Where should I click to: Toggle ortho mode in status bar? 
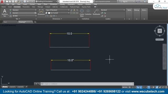(141, 87)
